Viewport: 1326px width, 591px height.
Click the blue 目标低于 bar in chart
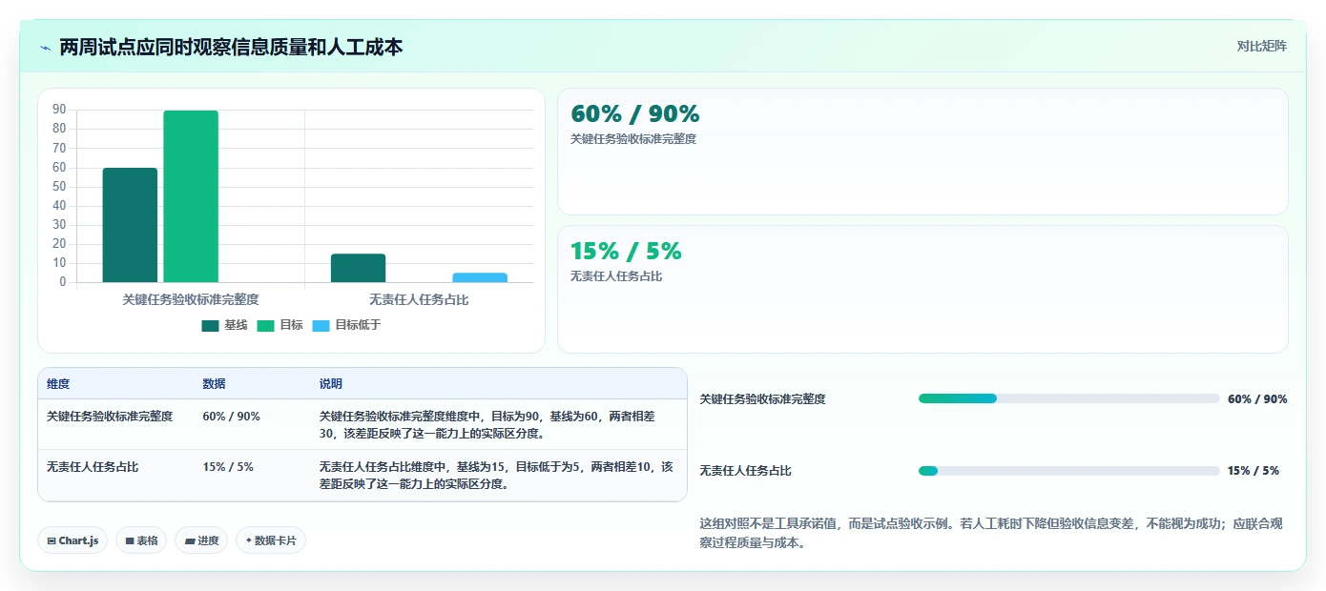[x=480, y=277]
